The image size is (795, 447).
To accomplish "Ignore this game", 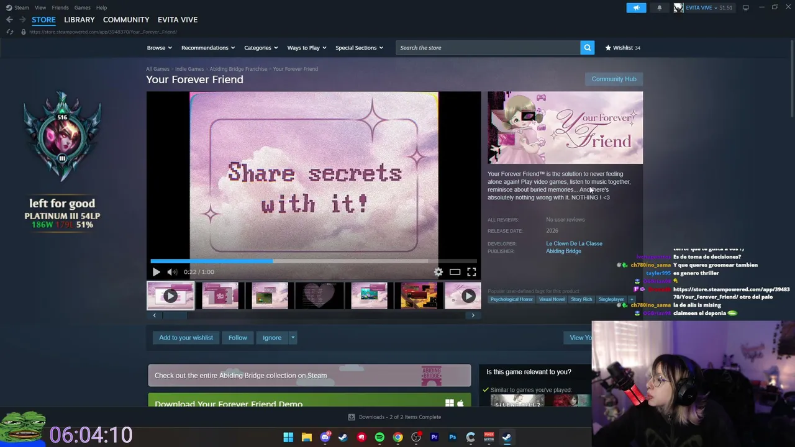I will click(x=272, y=338).
